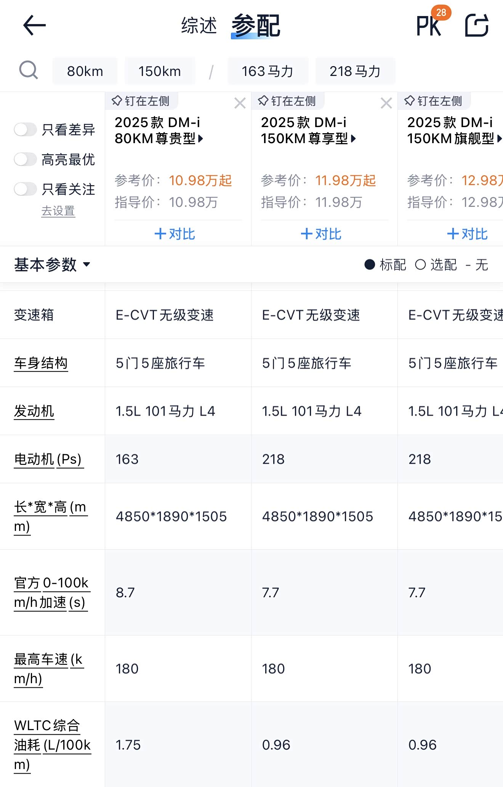This screenshot has width=503, height=787.
Task: Tap the 无 legend entry
Action: (x=477, y=264)
